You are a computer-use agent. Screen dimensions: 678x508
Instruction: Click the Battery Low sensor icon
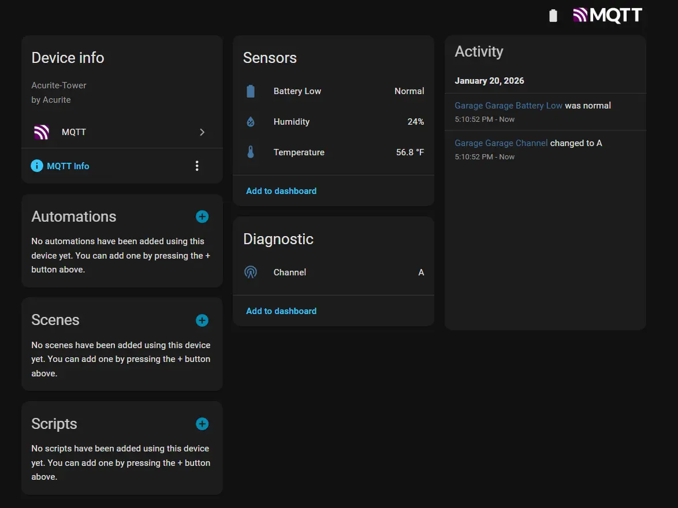[x=250, y=91]
